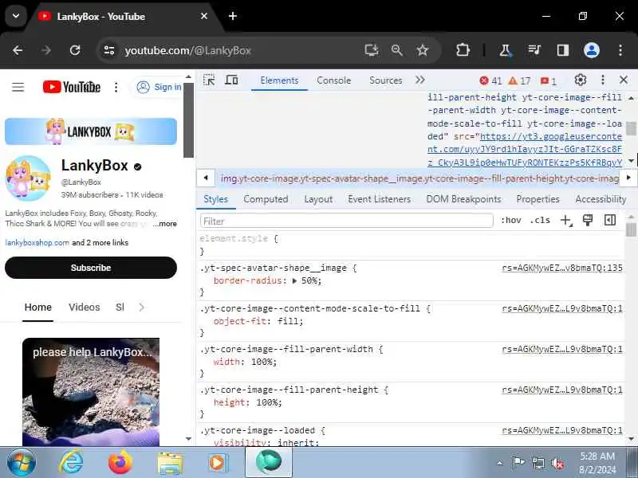638x478 pixels.
Task: Click the Sign in button
Action: [159, 87]
